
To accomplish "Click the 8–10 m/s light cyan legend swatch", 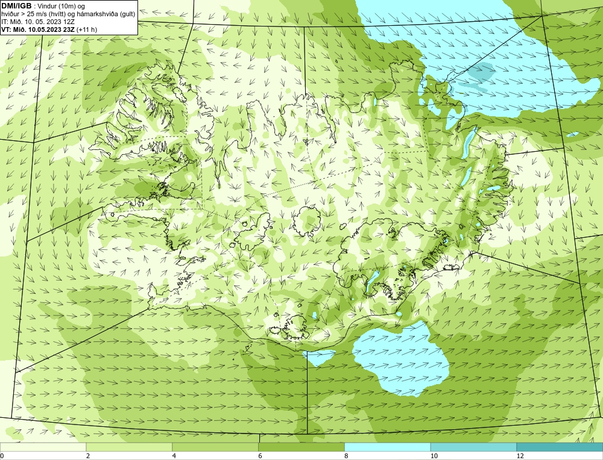I will coord(388,447).
